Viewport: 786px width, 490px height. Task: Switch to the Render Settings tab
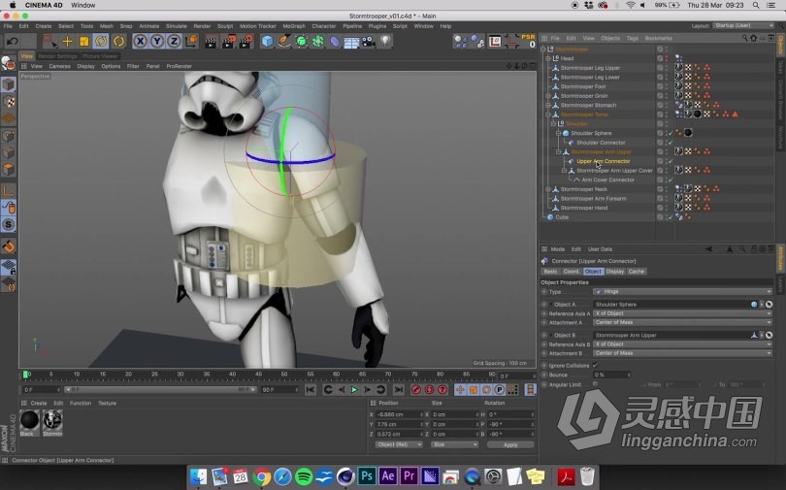coord(57,56)
